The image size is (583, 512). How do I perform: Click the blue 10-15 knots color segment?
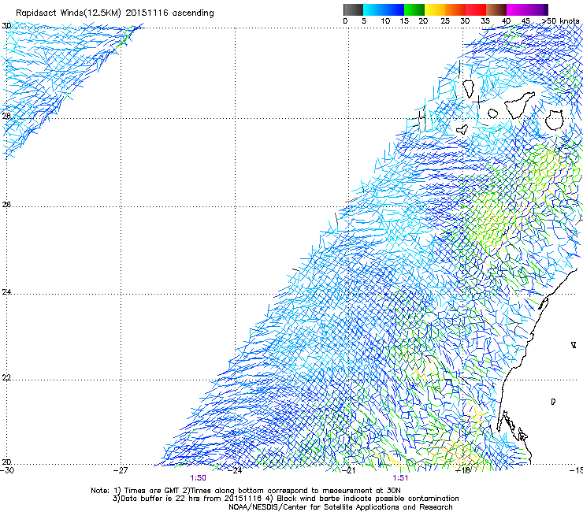[393, 9]
